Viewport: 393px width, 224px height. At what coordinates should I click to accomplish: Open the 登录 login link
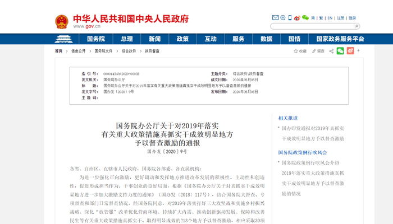352,18
